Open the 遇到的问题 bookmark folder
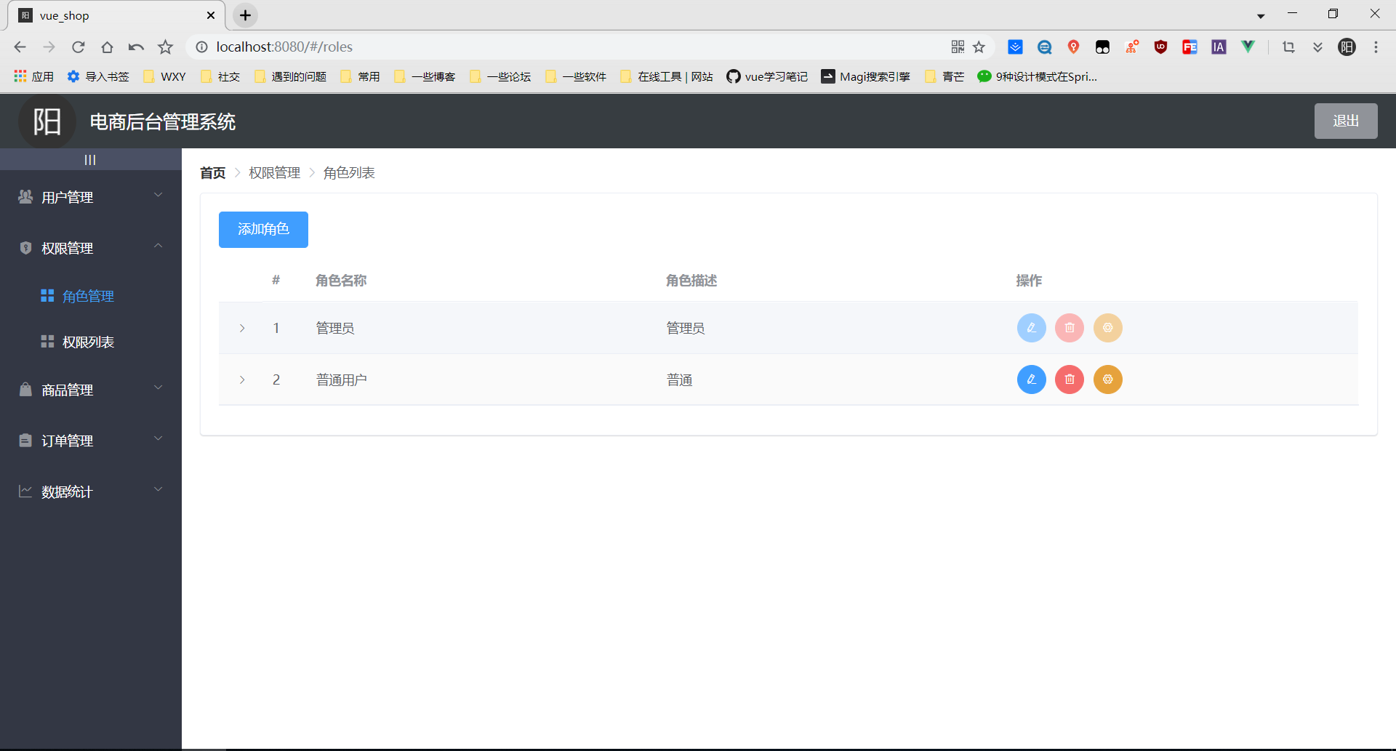 pyautogui.click(x=291, y=76)
